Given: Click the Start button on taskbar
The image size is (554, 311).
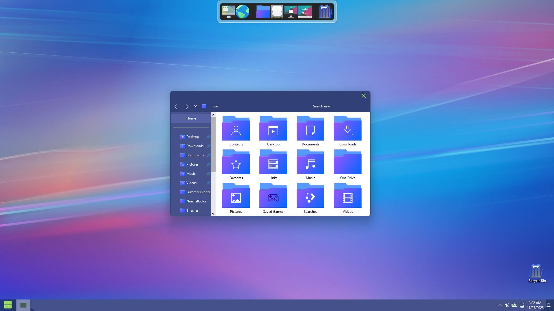Looking at the screenshot, I should [x=8, y=305].
